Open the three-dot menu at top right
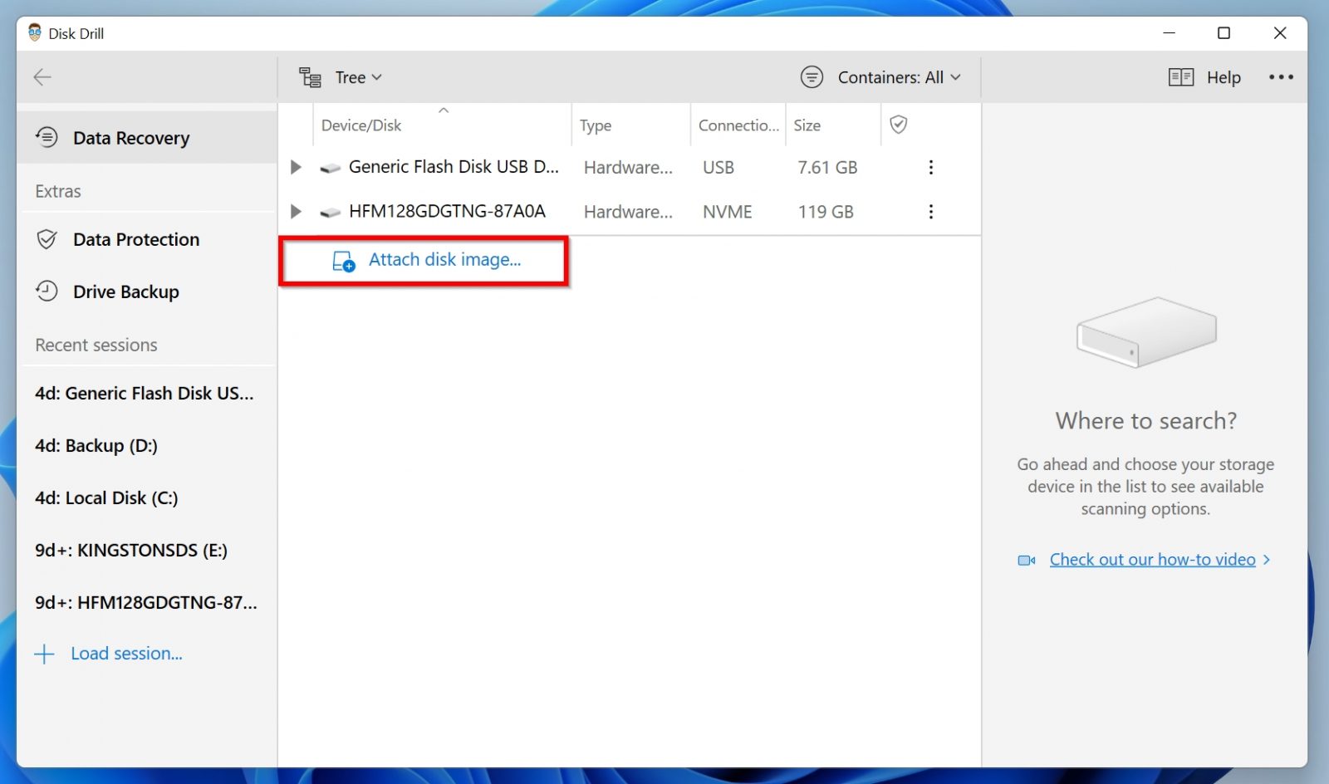This screenshot has height=784, width=1329. (1282, 76)
